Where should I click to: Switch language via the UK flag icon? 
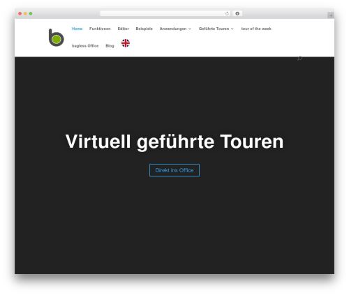coord(126,43)
